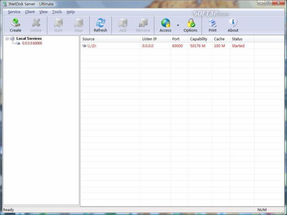Click the drive icon next to \\.\D:
287x215 pixels.
click(x=84, y=46)
